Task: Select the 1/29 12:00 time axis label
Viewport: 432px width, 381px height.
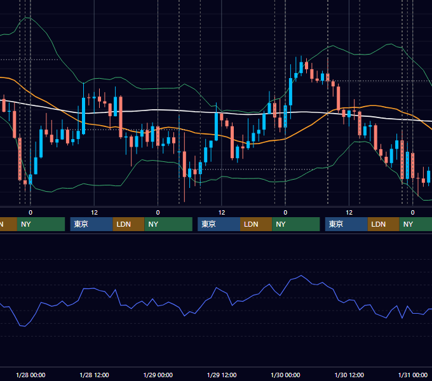Action: pyautogui.click(x=222, y=375)
